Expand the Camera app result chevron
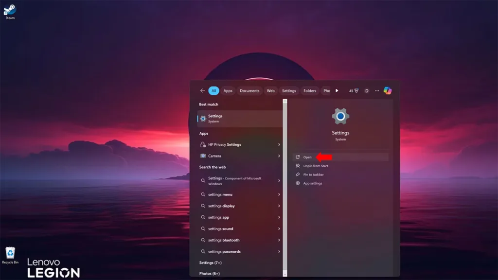 [279, 156]
